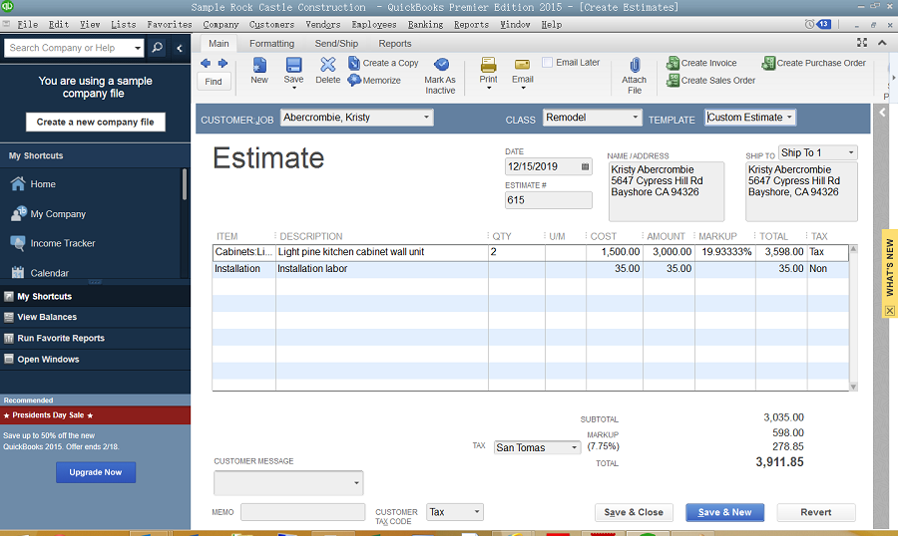Image resolution: width=898 pixels, height=536 pixels.
Task: Open the Customer Message dropdown
Action: click(x=355, y=483)
